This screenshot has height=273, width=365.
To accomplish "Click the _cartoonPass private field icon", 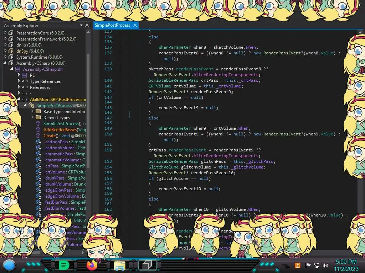I will 38,142.
